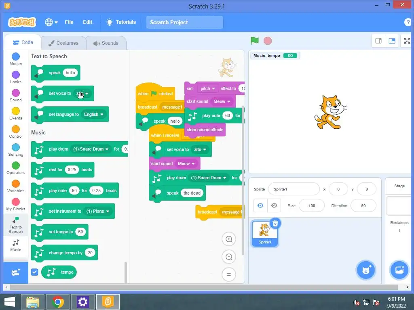This screenshot has height=310, width=414.
Task: Select the Events block category
Action: click(x=16, y=113)
